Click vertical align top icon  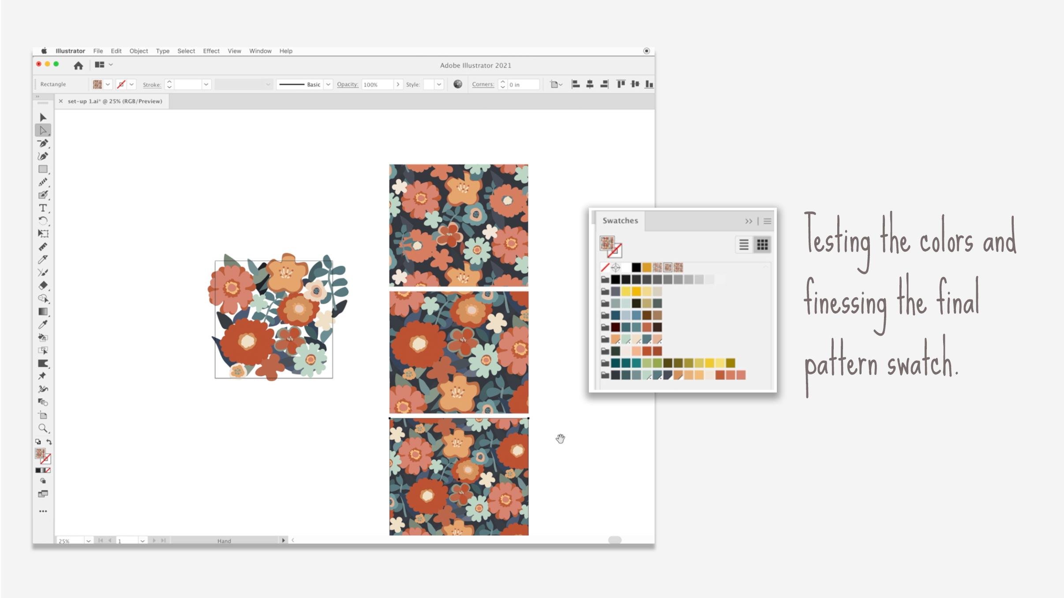click(x=621, y=84)
